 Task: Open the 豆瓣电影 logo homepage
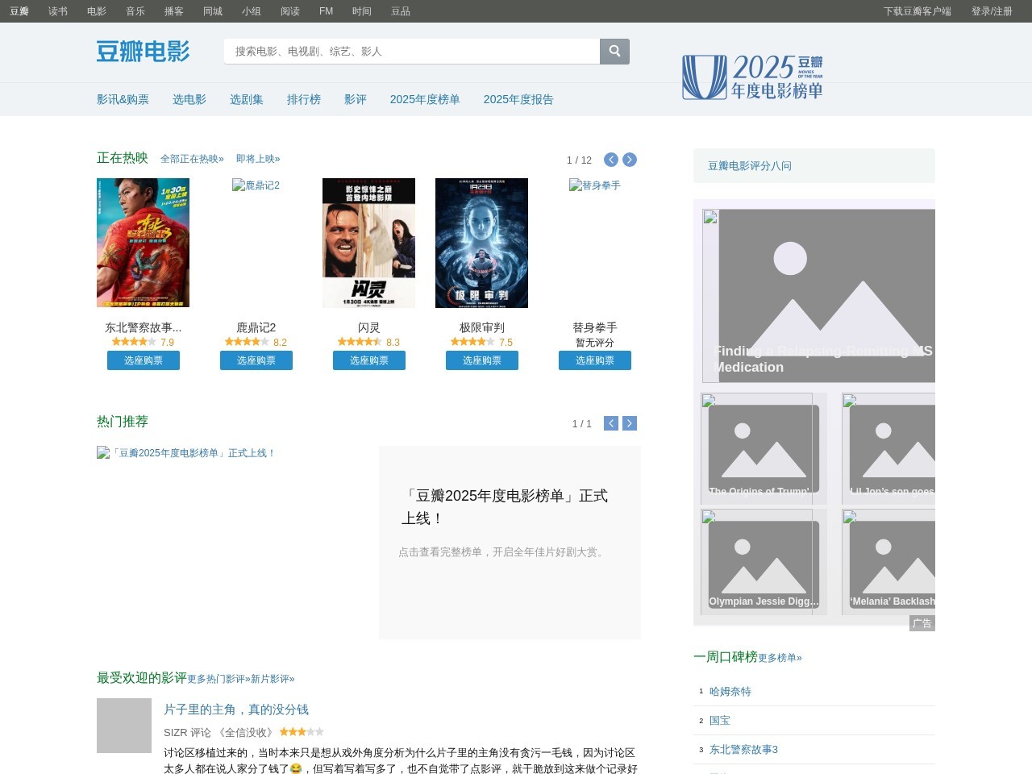tap(143, 52)
